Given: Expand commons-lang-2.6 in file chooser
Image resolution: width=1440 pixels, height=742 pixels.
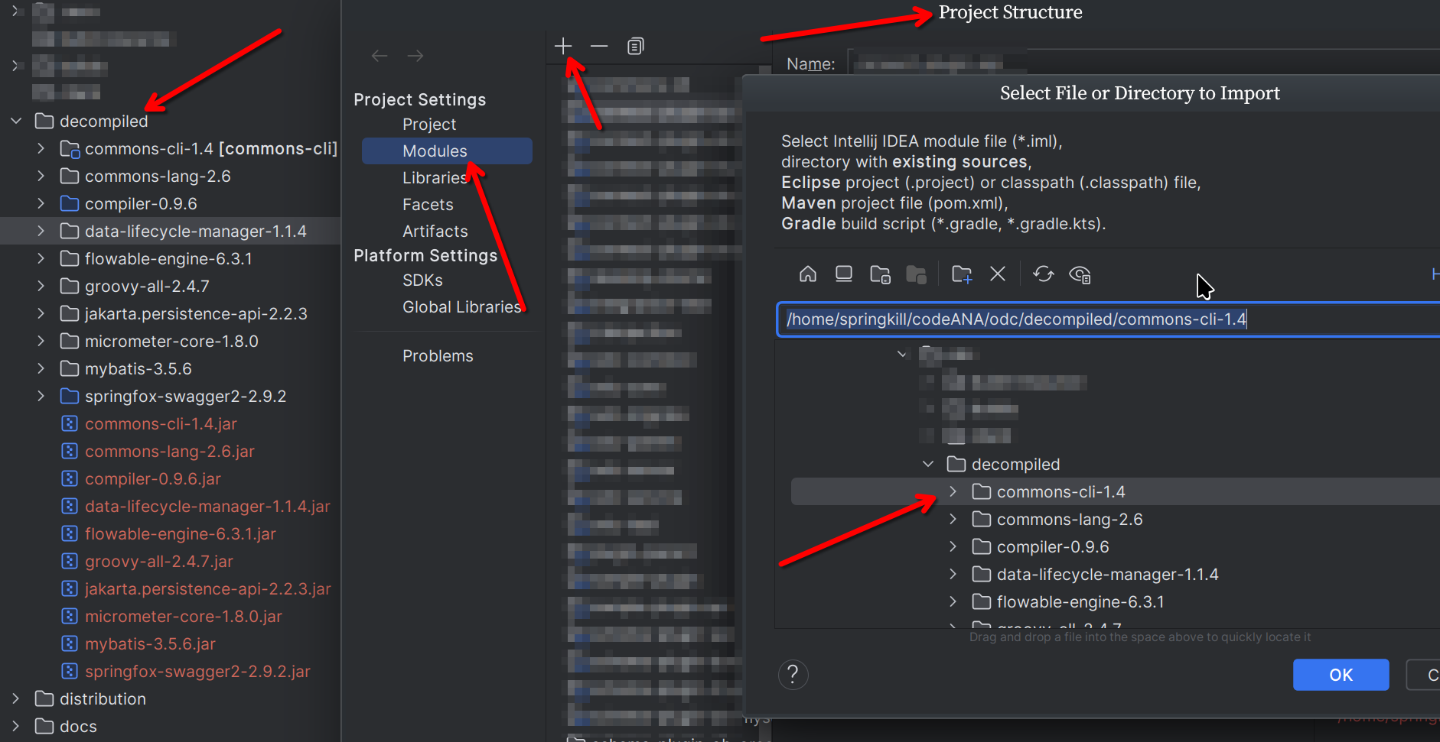Looking at the screenshot, I should (x=953, y=519).
